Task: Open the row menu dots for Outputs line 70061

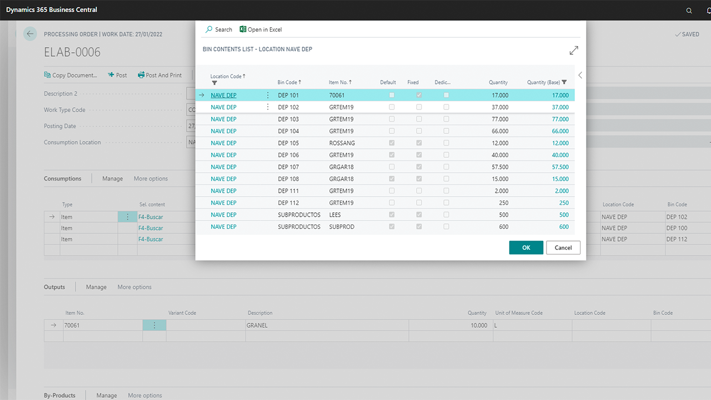Action: pos(154,326)
